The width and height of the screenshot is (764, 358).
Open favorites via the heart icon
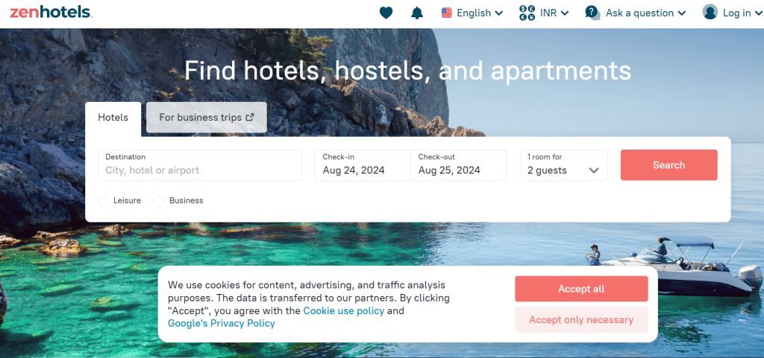click(386, 13)
